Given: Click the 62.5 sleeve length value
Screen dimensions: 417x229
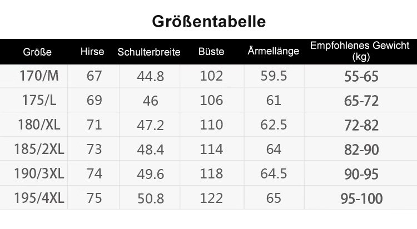Looking at the screenshot, I should [274, 125].
